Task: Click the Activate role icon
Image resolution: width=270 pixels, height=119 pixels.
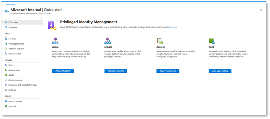Action: [x=107, y=41]
